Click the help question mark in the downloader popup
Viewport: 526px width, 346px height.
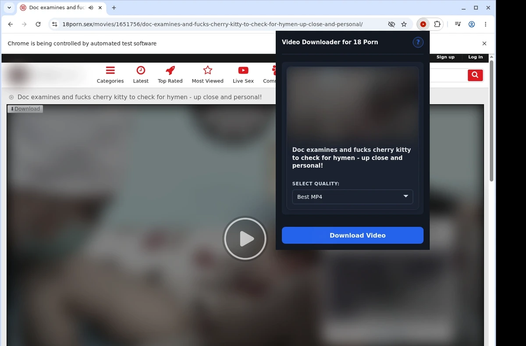pyautogui.click(x=418, y=42)
